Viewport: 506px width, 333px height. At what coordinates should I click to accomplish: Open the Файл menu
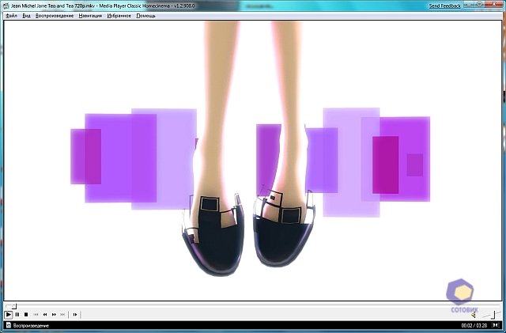coord(11,16)
